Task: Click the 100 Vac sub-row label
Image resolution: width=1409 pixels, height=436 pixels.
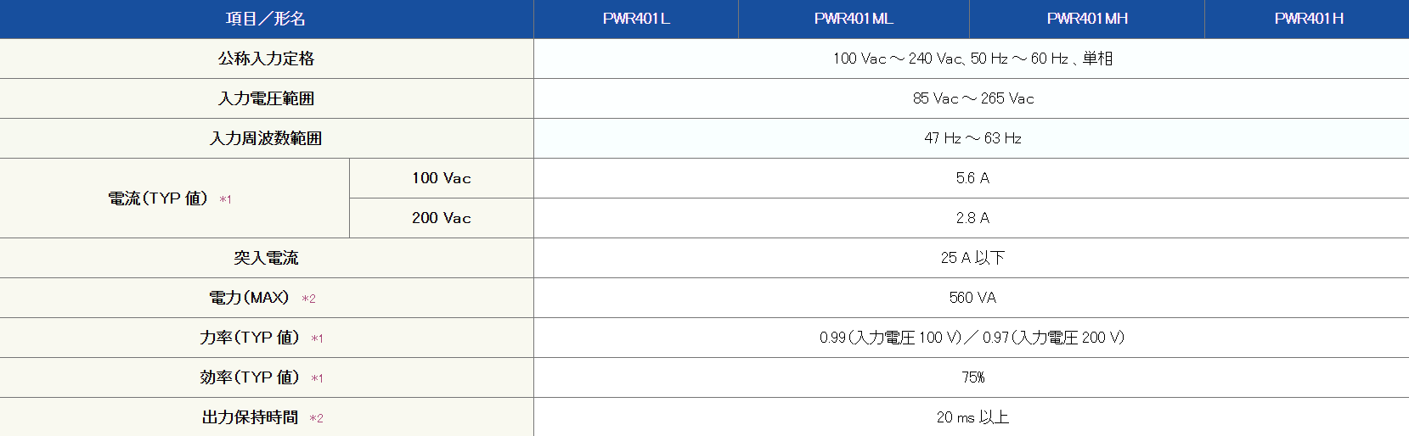Action: pos(441,178)
